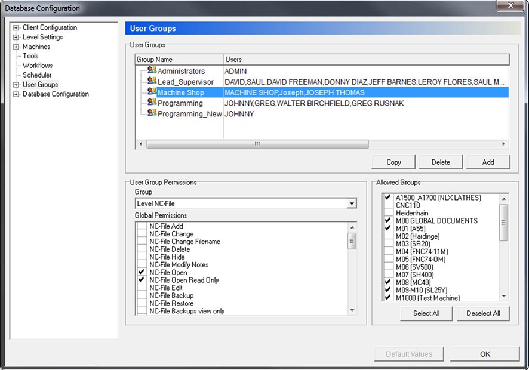
Task: Check the Heidenhain allowed group
Action: [x=388, y=213]
